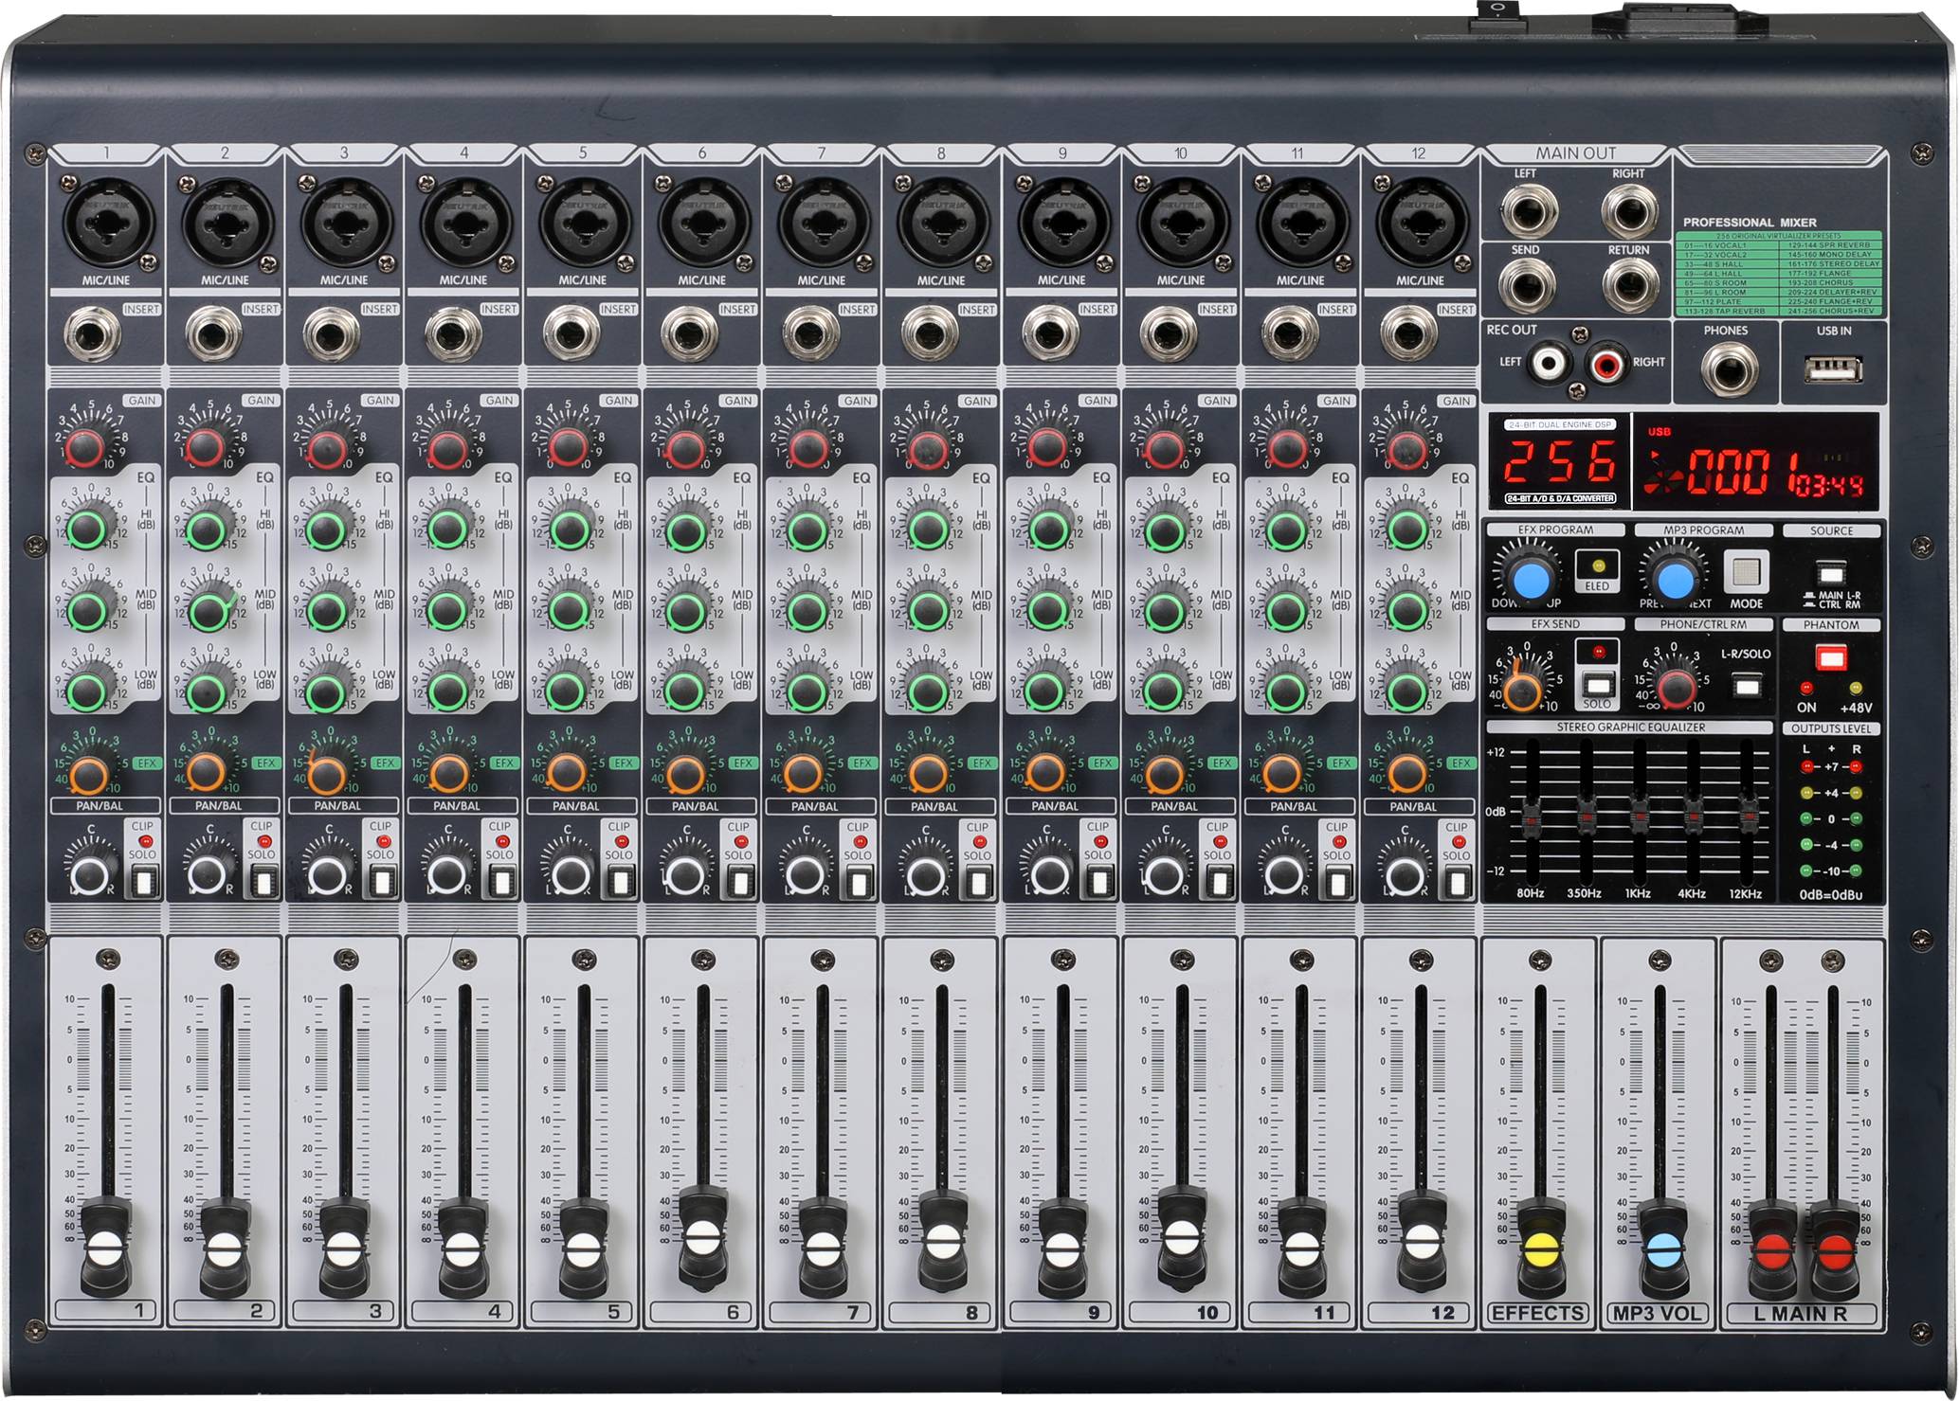Viewport: 1959px width, 1401px height.
Task: Click the PHANTOM ON red LED
Action: click(1806, 688)
